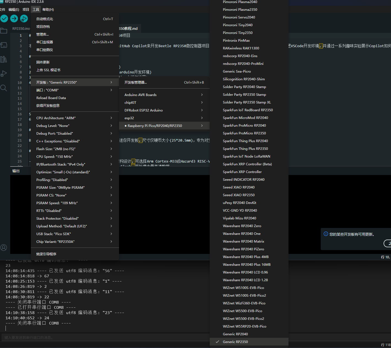Select Waveshare RP2040 Zero board
The width and height of the screenshot is (391, 348).
[x=249, y=226]
